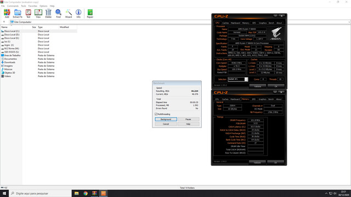Select the 'M.2 Nvme (M:)' drive row

(39, 49)
